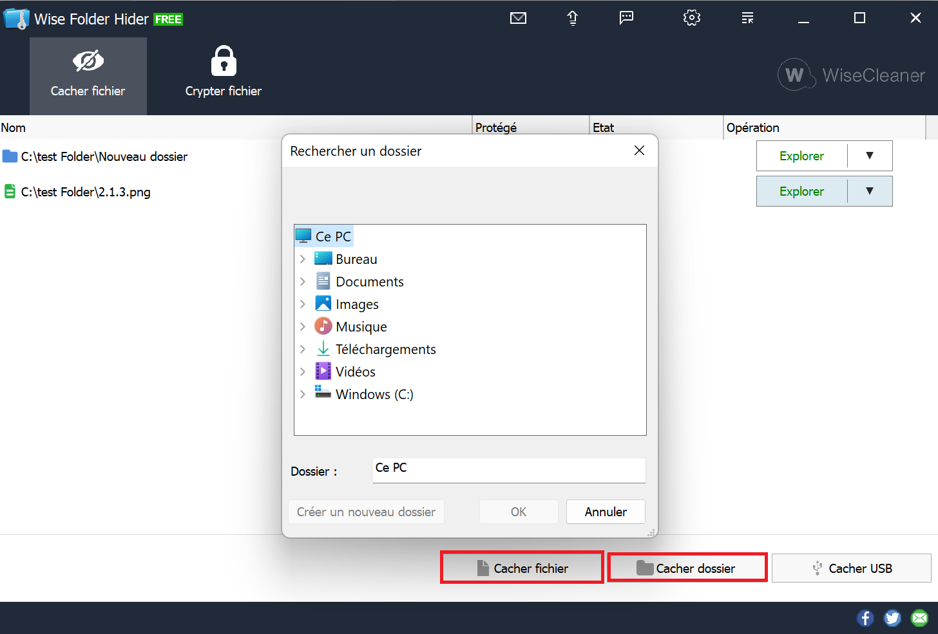Click the OK button in dialog
The width and height of the screenshot is (938, 634).
(519, 512)
